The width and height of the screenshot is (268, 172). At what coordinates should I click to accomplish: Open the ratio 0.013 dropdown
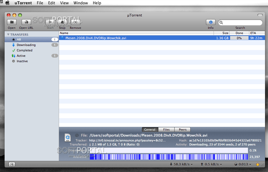pos(243,164)
